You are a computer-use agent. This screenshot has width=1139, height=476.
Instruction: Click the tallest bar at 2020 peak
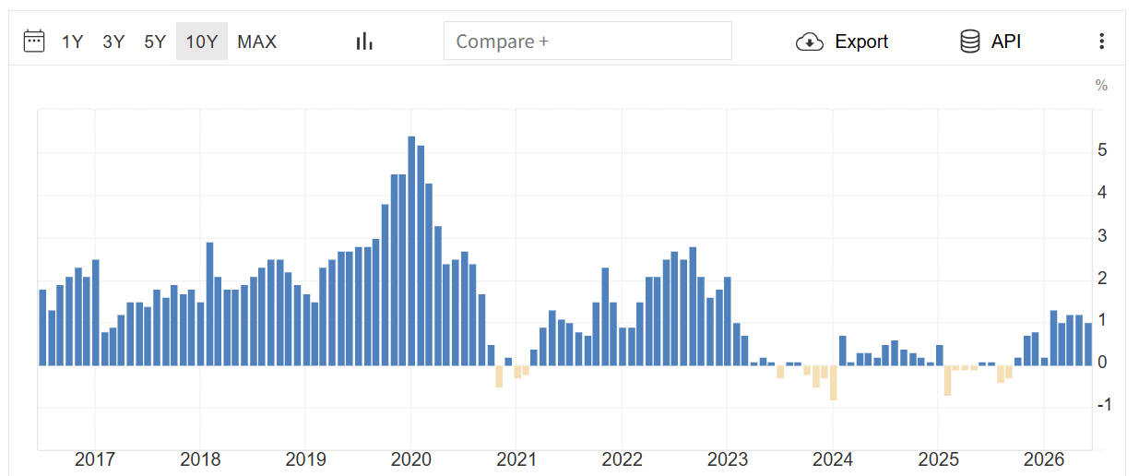click(x=411, y=251)
